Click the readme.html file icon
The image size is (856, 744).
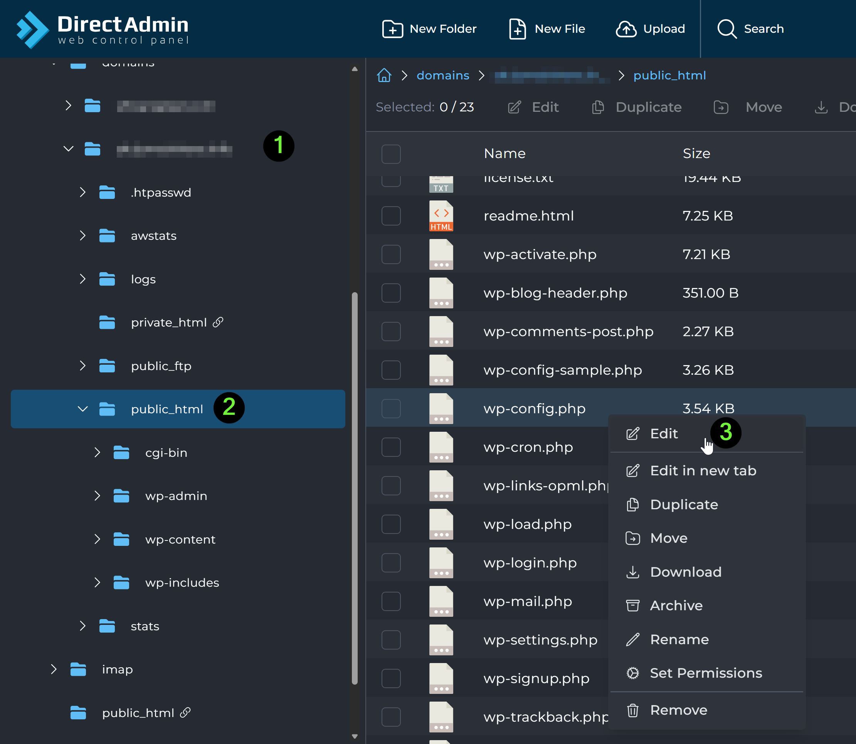point(441,216)
